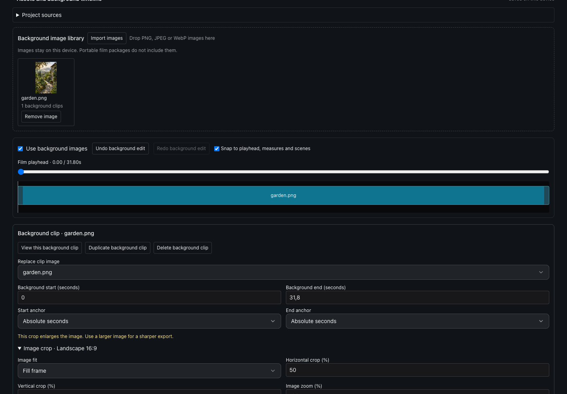This screenshot has height=394, width=567.
Task: Remove the garden.png image
Action: pos(41,117)
